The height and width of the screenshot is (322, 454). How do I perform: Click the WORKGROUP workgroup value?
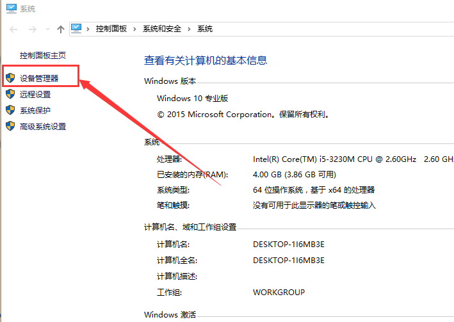point(279,292)
